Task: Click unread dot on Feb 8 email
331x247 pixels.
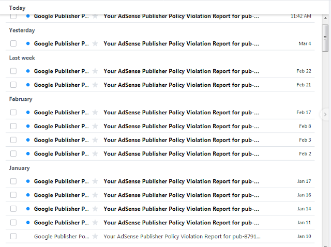Action: pyautogui.click(x=28, y=126)
